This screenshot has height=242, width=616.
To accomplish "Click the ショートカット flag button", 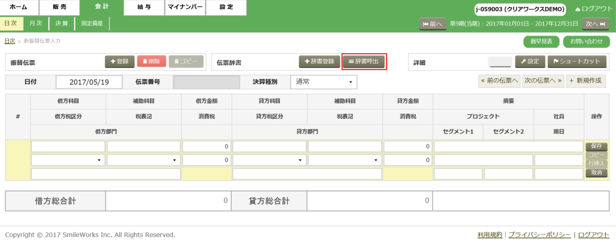I will click(x=577, y=61).
